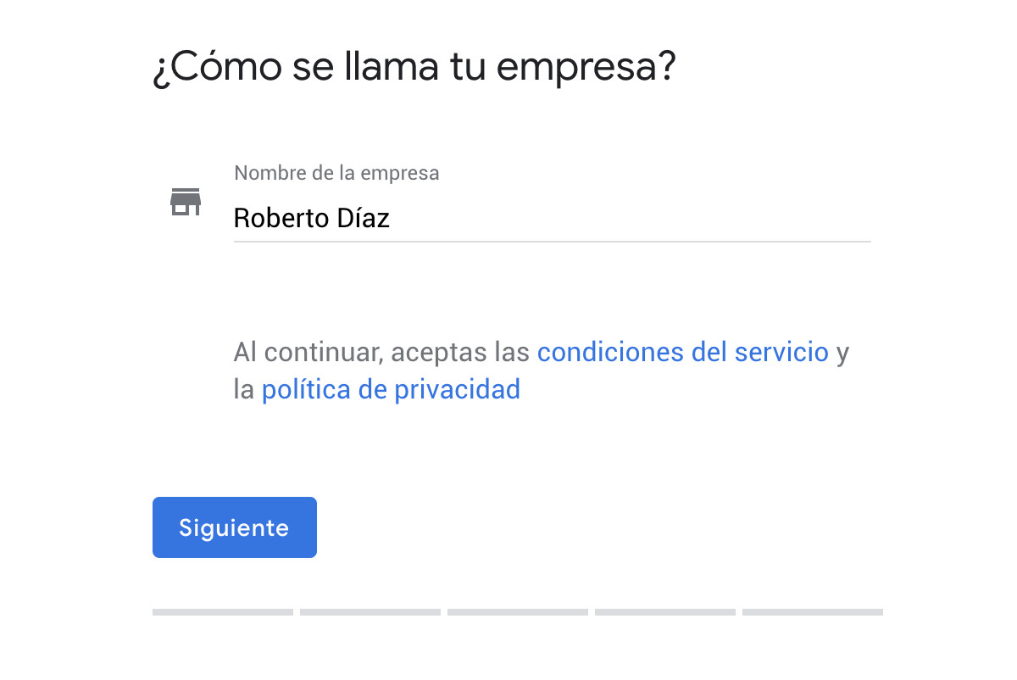
Task: Select the fourth progress bar segment
Action: pyautogui.click(x=665, y=612)
